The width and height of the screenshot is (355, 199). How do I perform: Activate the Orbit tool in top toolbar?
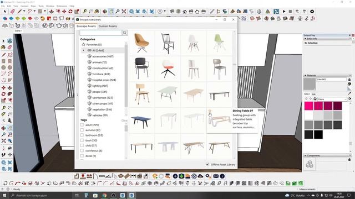[105, 11]
